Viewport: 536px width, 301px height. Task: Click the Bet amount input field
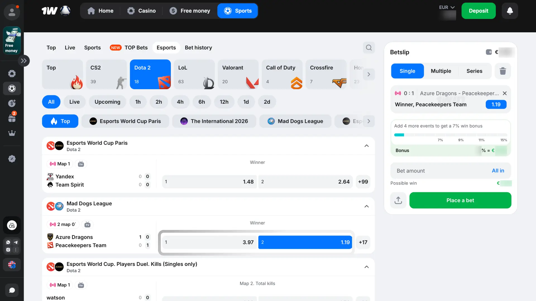(451, 171)
